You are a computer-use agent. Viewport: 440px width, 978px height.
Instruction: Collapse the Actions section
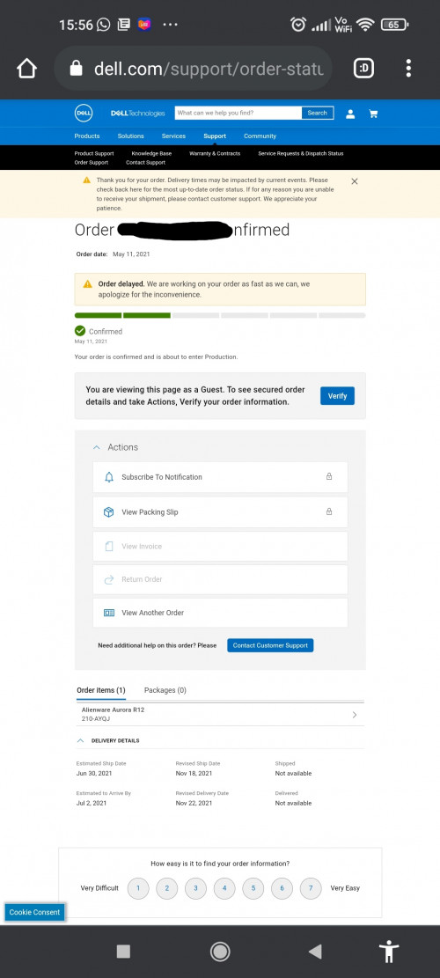coord(97,447)
